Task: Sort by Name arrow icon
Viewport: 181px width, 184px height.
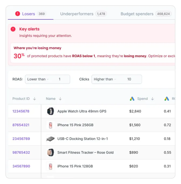Action: (x=60, y=99)
